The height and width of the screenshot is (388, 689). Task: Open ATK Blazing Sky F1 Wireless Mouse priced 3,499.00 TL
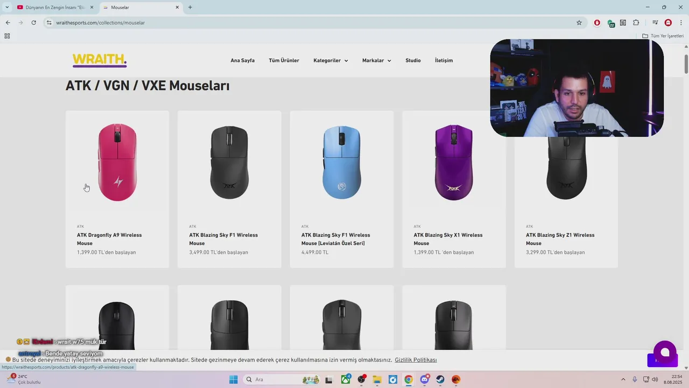click(223, 239)
